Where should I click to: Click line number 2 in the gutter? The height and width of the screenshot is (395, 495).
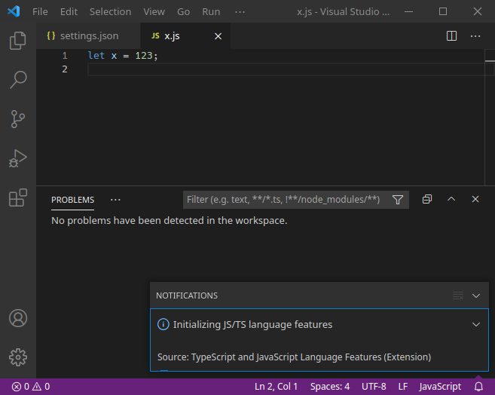65,69
